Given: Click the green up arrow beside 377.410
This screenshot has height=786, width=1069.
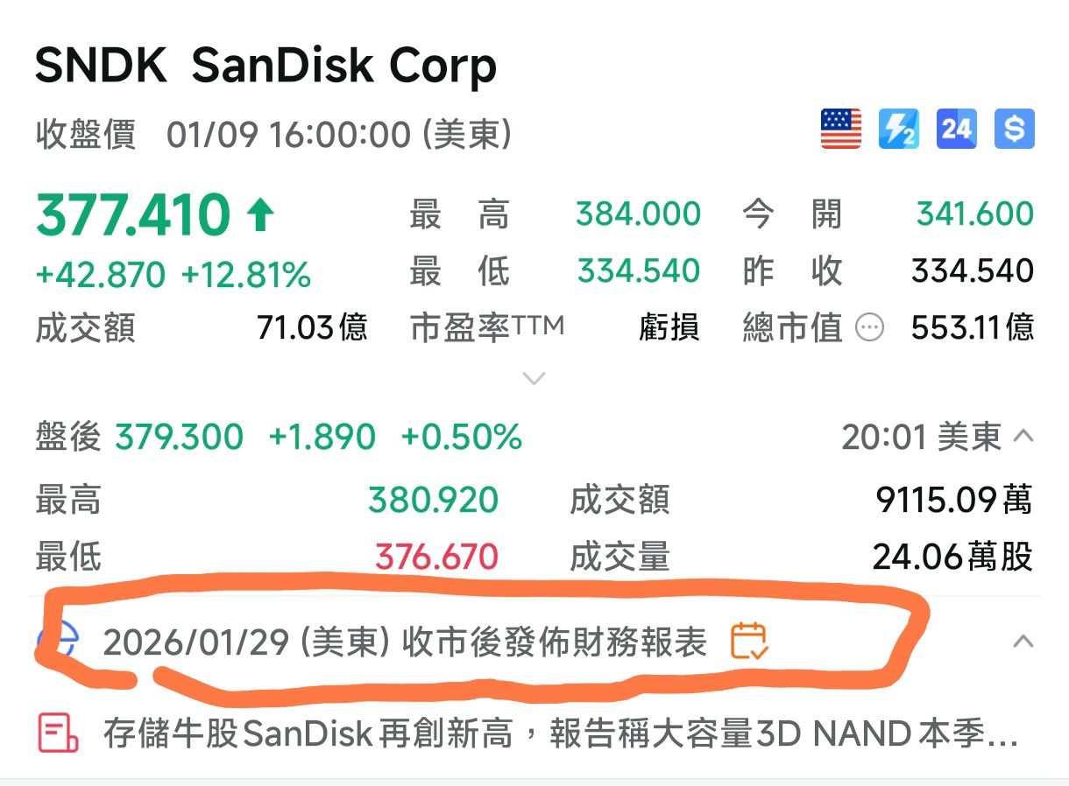Looking at the screenshot, I should (261, 213).
